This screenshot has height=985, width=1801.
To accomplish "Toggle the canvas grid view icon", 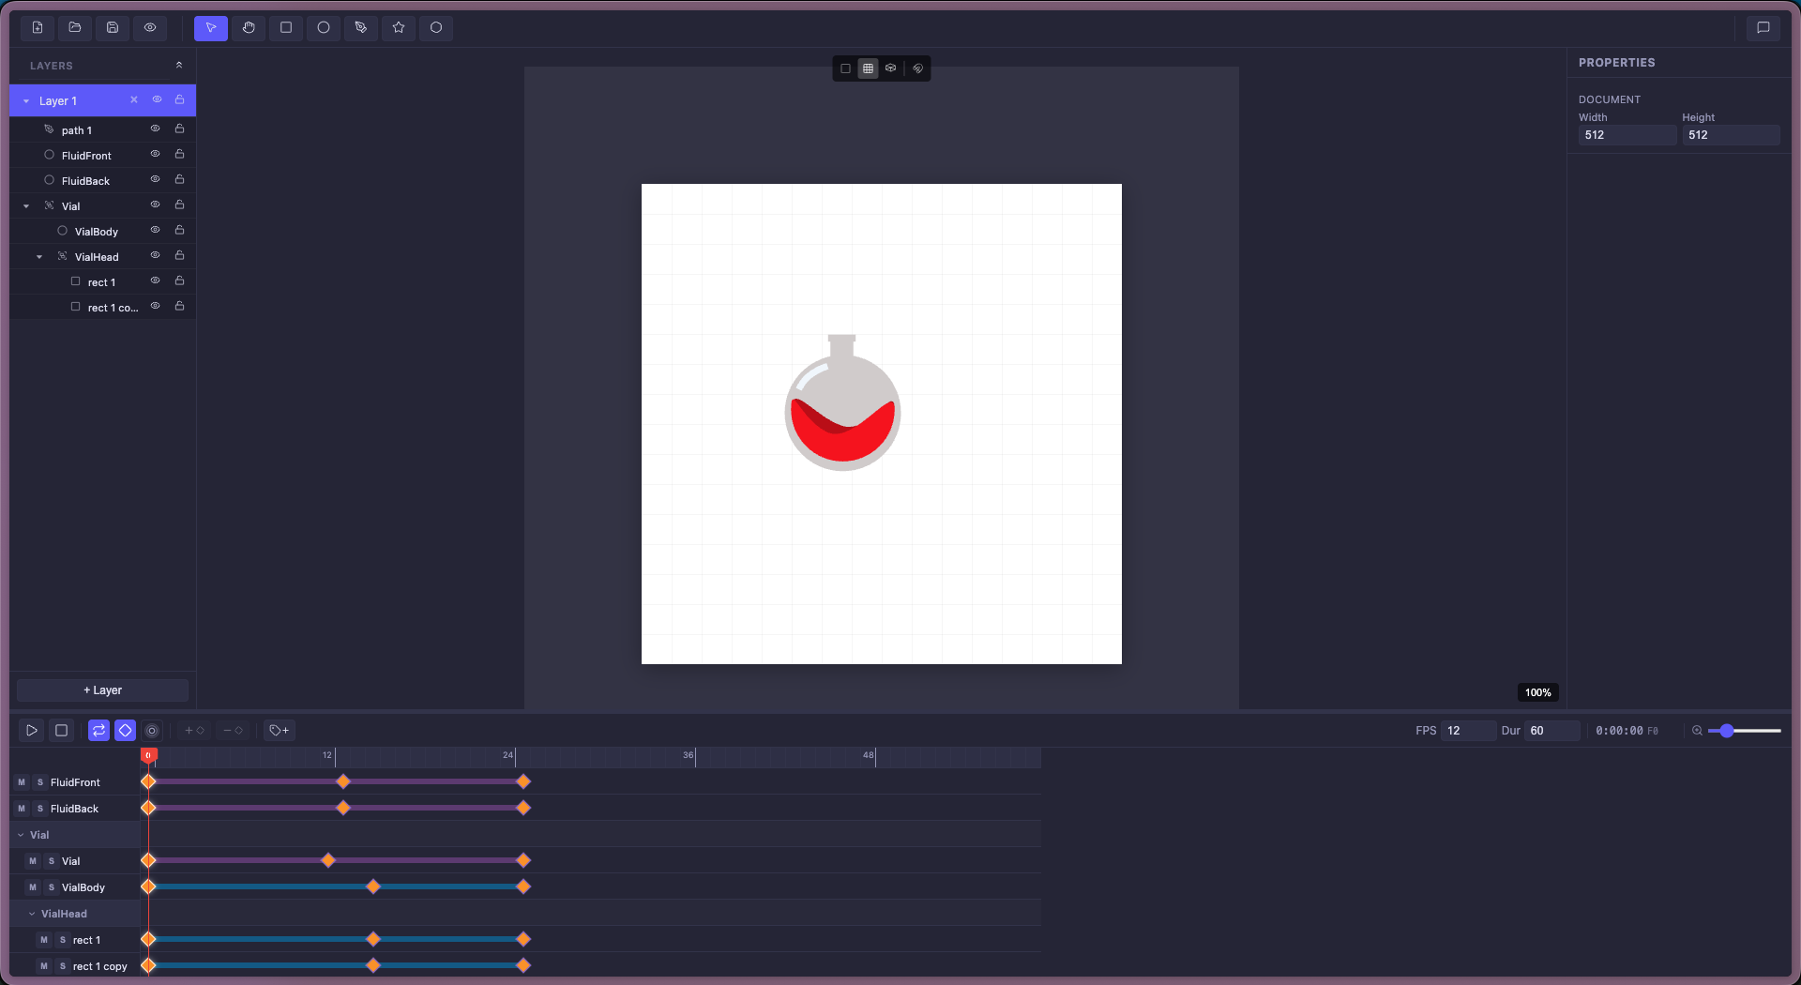I will click(x=869, y=68).
